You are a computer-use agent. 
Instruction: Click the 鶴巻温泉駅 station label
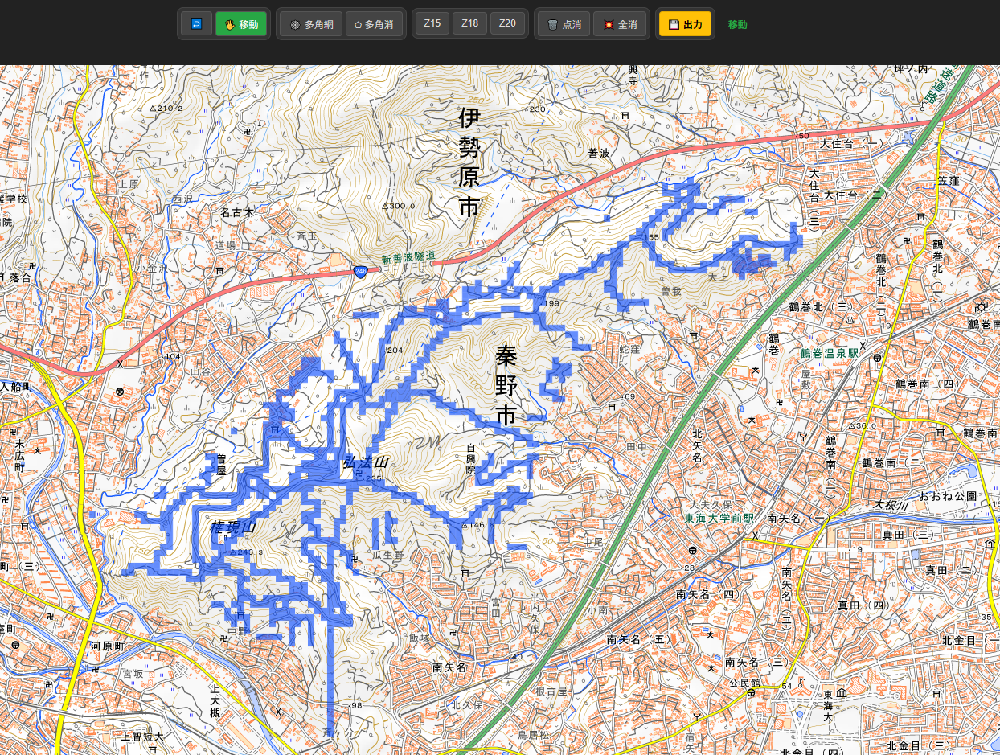pos(829,353)
